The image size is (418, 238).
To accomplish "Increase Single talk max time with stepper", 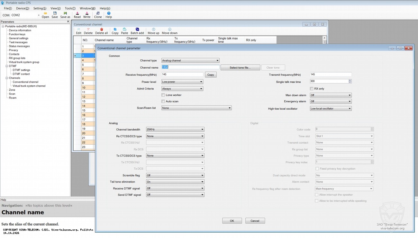I will 350,80.
